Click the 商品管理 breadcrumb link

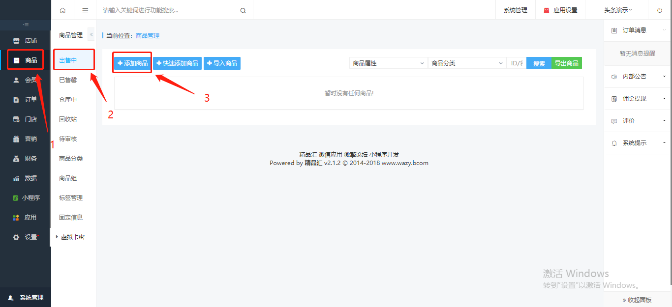coord(148,35)
